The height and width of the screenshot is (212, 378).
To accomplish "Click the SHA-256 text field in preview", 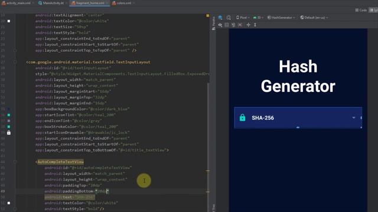I will (x=298, y=118).
